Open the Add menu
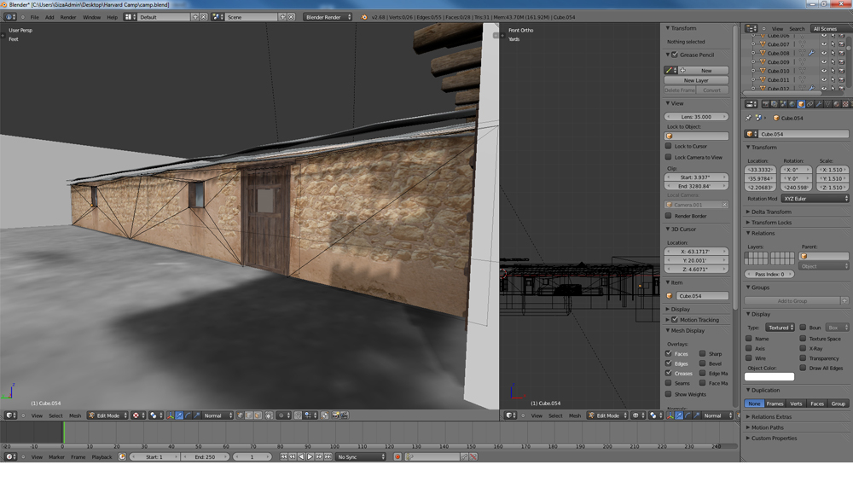853x482 pixels. tap(49, 17)
